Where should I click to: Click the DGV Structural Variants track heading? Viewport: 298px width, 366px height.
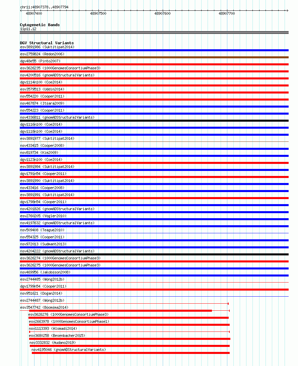[x=47, y=43]
